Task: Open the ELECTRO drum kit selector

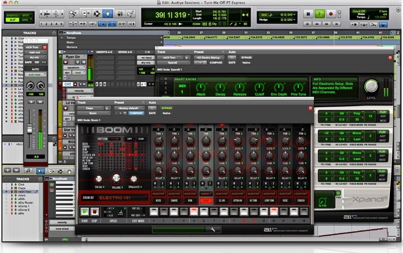Action: pos(122,198)
